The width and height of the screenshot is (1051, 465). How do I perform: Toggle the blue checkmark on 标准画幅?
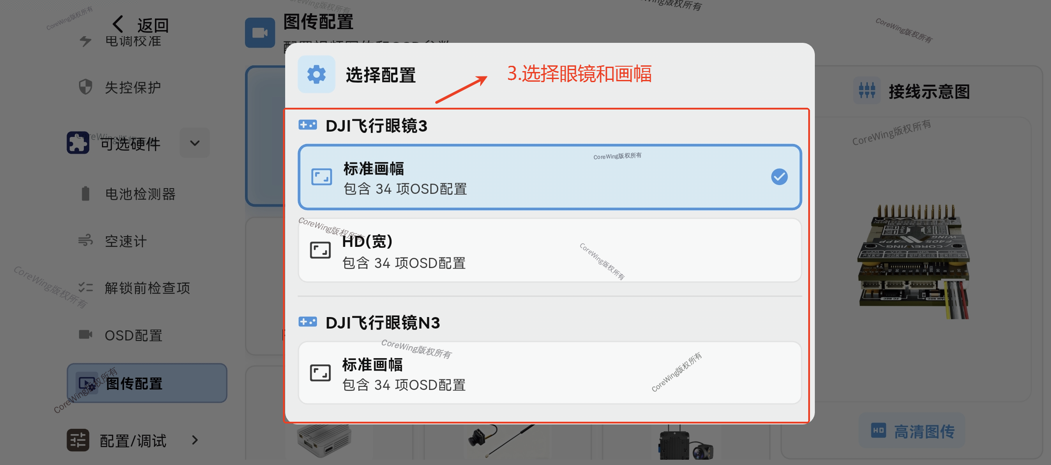pos(779,177)
